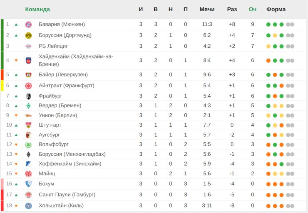
Task: Click the Wolfsburg club logo
Action: (x=28, y=144)
